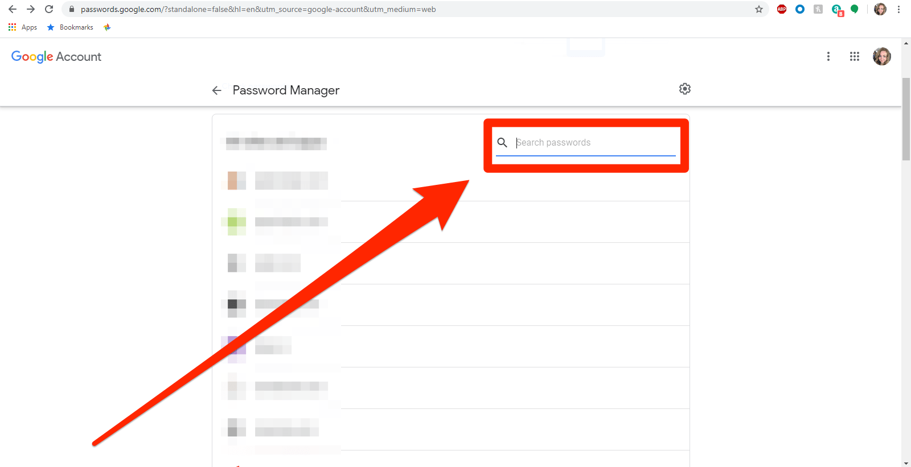Click the page vertical scrollbar thumb
The height and width of the screenshot is (467, 911).
coord(906,119)
